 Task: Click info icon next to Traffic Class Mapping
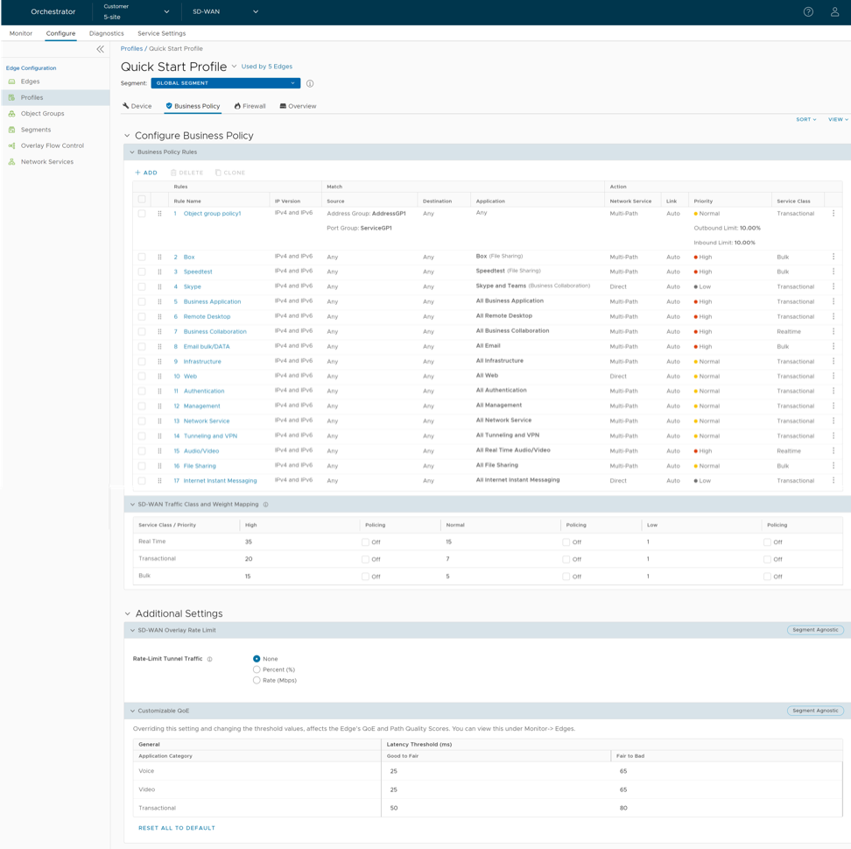(x=266, y=505)
